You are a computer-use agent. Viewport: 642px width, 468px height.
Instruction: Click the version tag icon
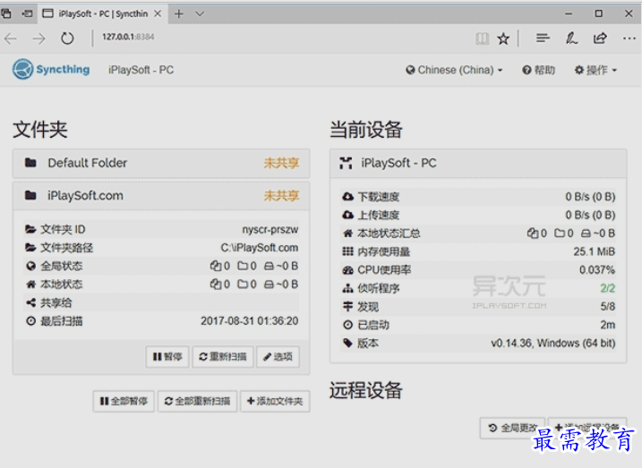pyautogui.click(x=347, y=343)
